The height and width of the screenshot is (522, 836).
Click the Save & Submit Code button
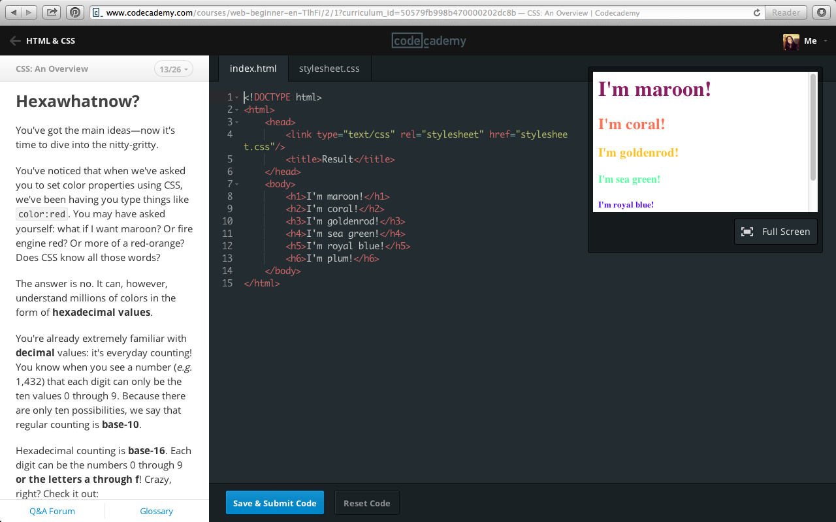[x=274, y=502]
